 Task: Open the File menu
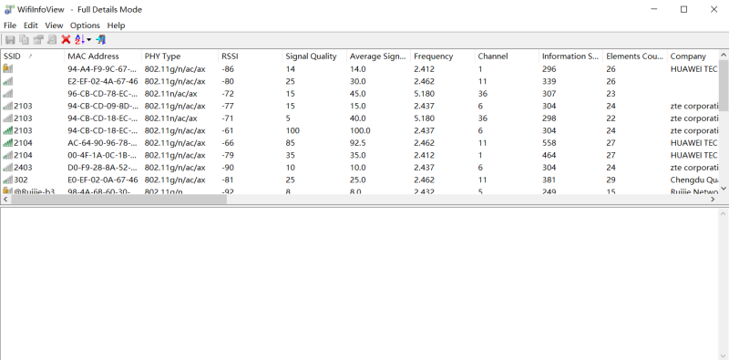pos(10,26)
